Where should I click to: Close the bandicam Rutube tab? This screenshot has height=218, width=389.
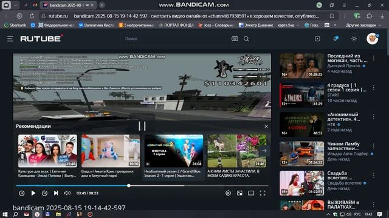coord(92,5)
